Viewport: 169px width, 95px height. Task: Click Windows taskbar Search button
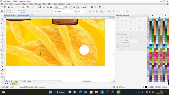pos(60,92)
